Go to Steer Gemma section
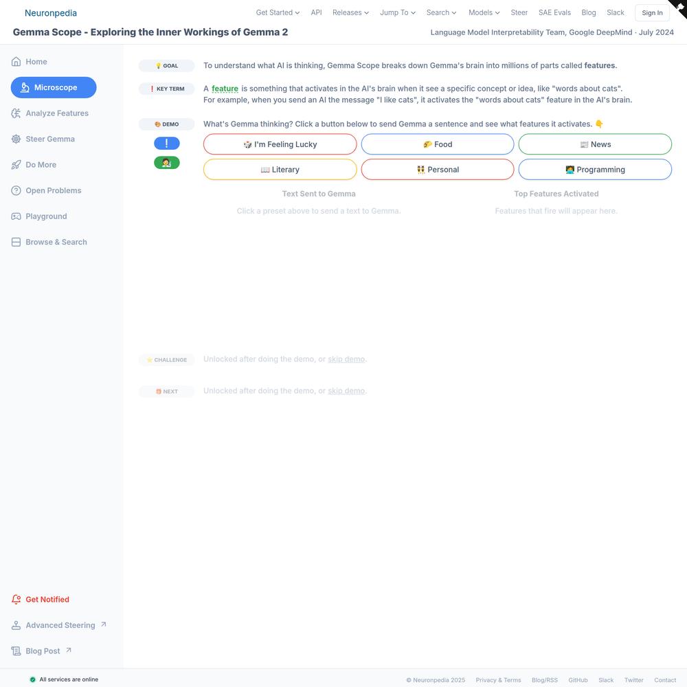Screen dimensions: 687x687 click(x=43, y=139)
